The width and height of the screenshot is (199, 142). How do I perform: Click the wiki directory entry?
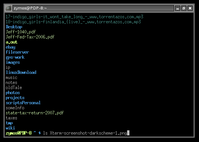[10, 128]
